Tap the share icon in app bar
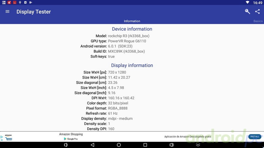Image resolution: width=264 pixels, height=148 pixels. pyautogui.click(x=257, y=12)
